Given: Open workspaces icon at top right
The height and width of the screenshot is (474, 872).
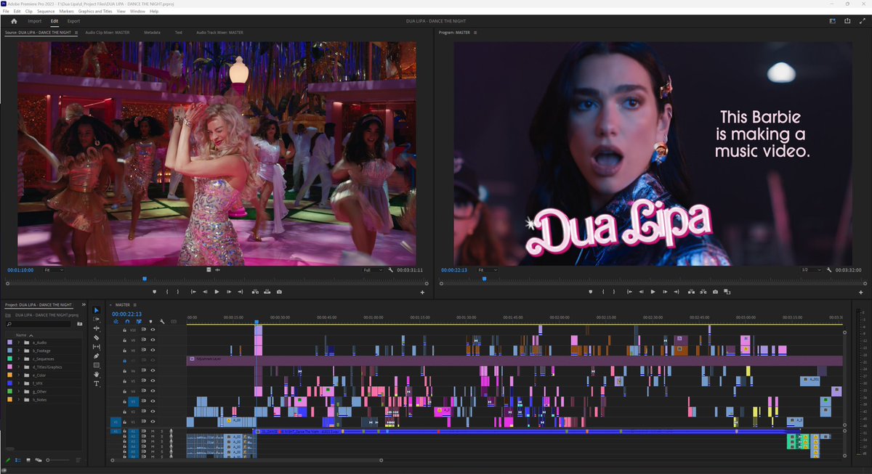Looking at the screenshot, I should pyautogui.click(x=833, y=21).
